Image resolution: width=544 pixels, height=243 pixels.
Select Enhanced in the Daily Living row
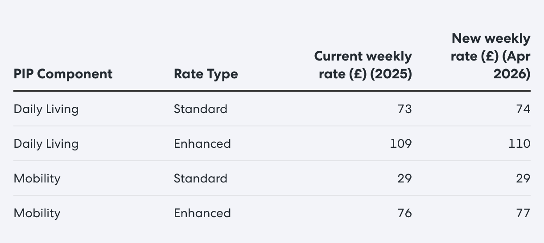point(202,144)
